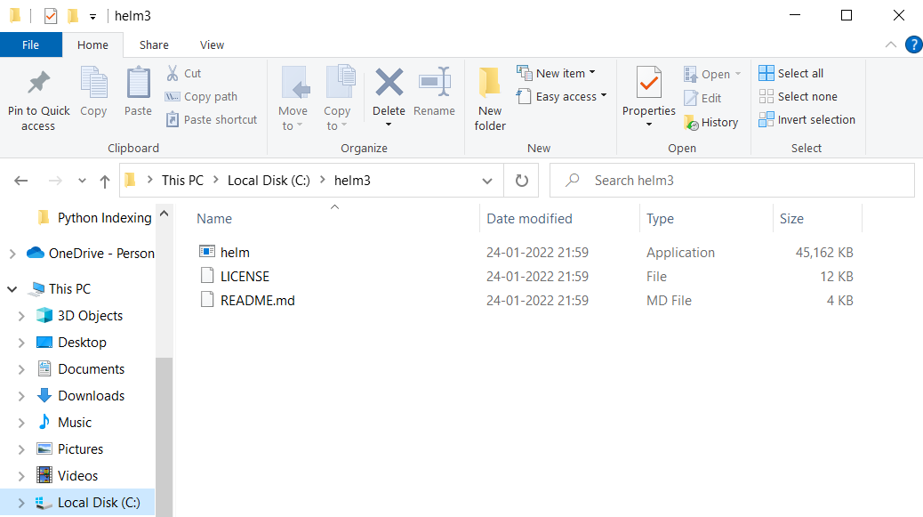Expand the Downloads tree node
The image size is (923, 517).
point(21,396)
